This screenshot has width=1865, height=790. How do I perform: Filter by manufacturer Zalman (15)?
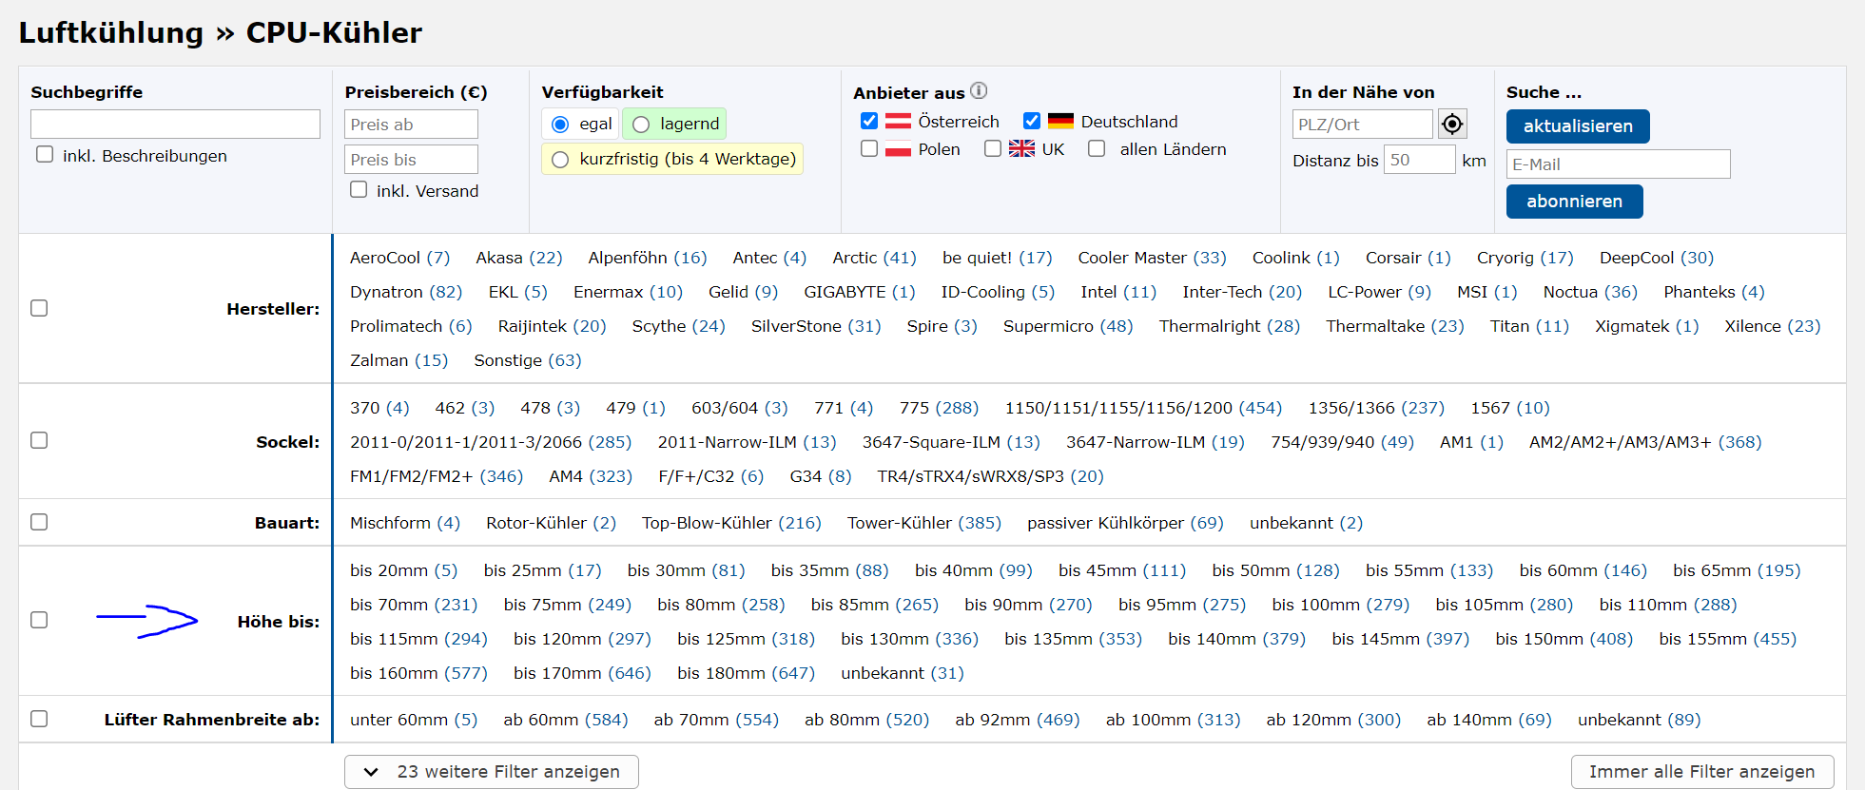(x=398, y=360)
